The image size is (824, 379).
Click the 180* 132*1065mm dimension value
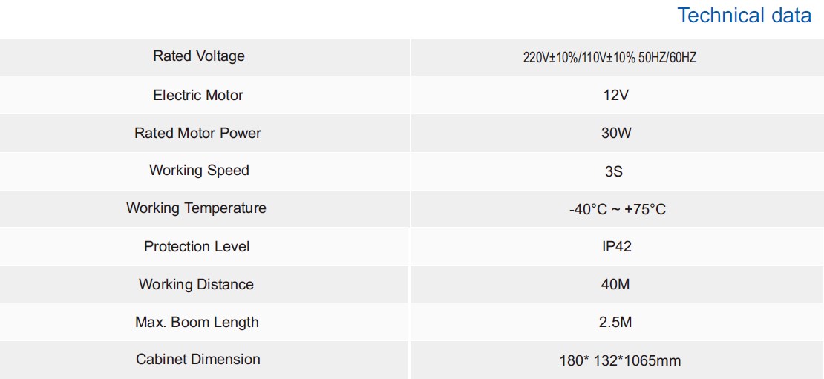[620, 361]
